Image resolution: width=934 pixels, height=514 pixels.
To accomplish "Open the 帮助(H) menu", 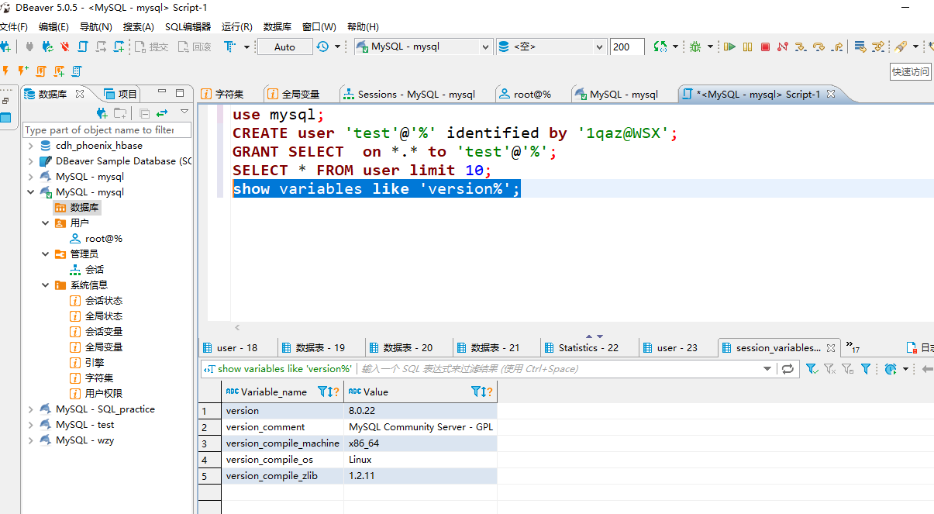I will tap(363, 26).
